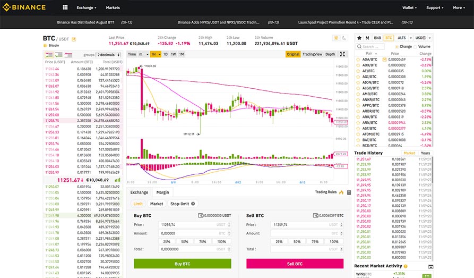This screenshot has width=474, height=278.
Task: Open the Wallet dropdown menu
Action: pos(409,7)
